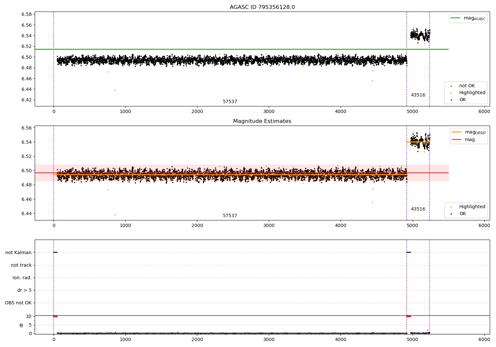
Task: Click the 'OBS not OK' axis label
Action: pos(18,303)
